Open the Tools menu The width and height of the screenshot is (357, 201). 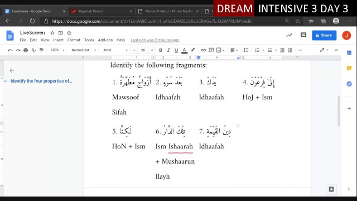click(89, 40)
